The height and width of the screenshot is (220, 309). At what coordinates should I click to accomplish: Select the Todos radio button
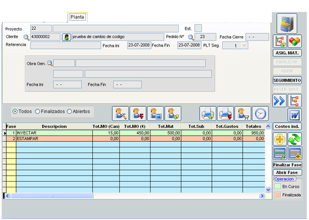pos(15,111)
